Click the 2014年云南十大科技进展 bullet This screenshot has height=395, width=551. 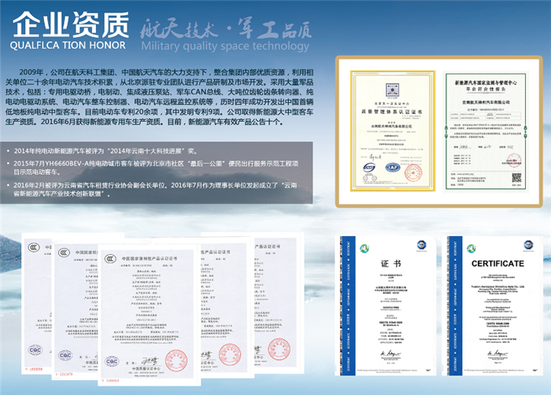click(105, 151)
